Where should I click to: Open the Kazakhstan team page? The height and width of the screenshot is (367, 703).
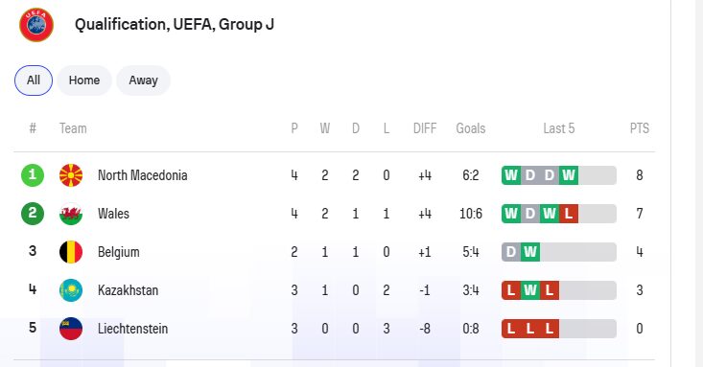click(129, 290)
